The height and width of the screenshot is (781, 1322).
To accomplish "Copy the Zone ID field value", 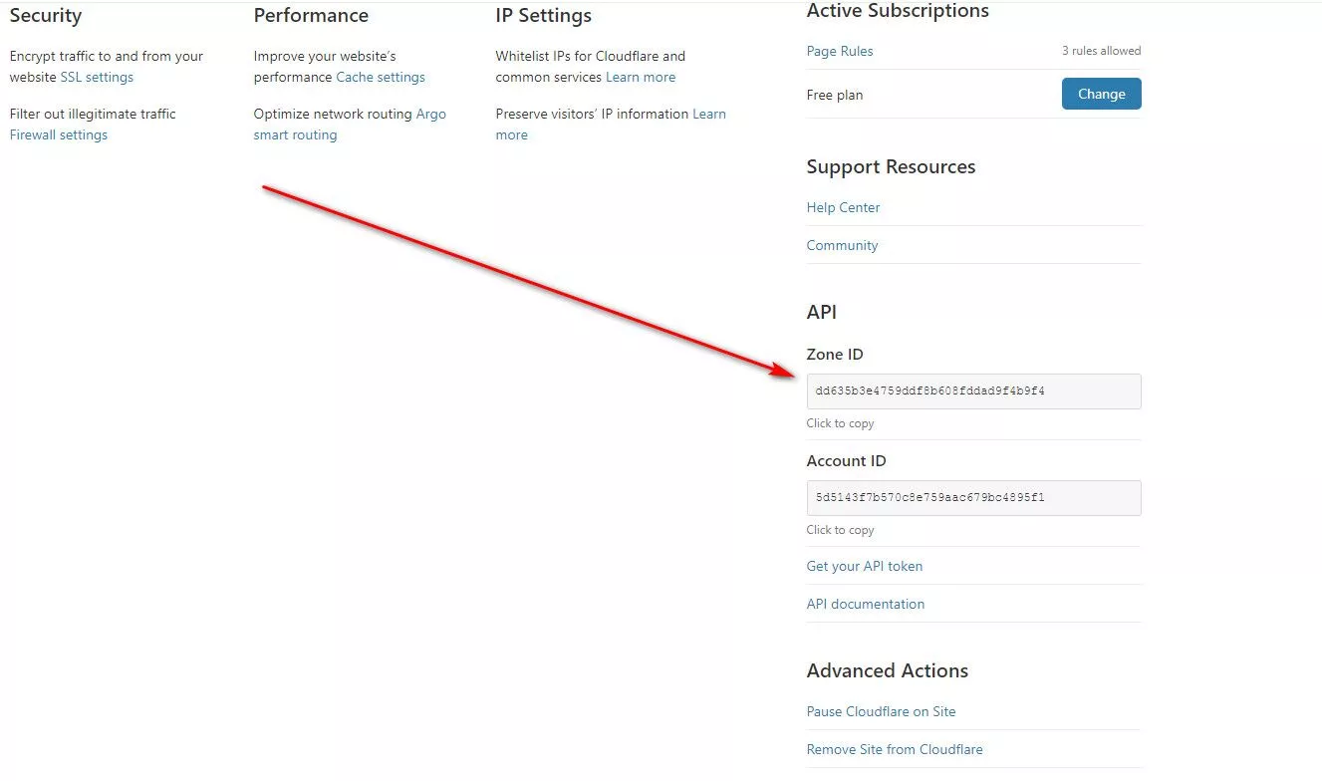I will (x=973, y=391).
